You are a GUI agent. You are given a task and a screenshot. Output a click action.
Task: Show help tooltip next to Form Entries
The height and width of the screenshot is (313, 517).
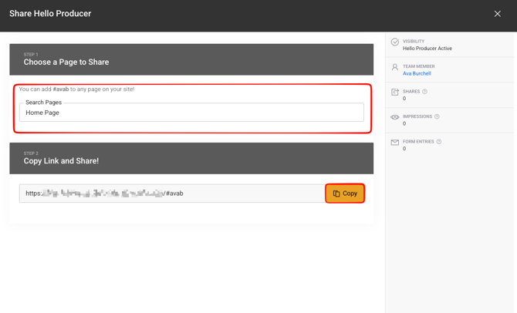coord(439,142)
